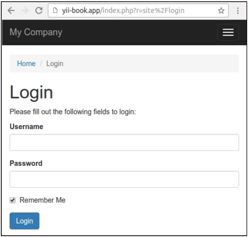The height and width of the screenshot is (237, 248).
Task: Open the Chrome three-dot menu
Action: 238,10
